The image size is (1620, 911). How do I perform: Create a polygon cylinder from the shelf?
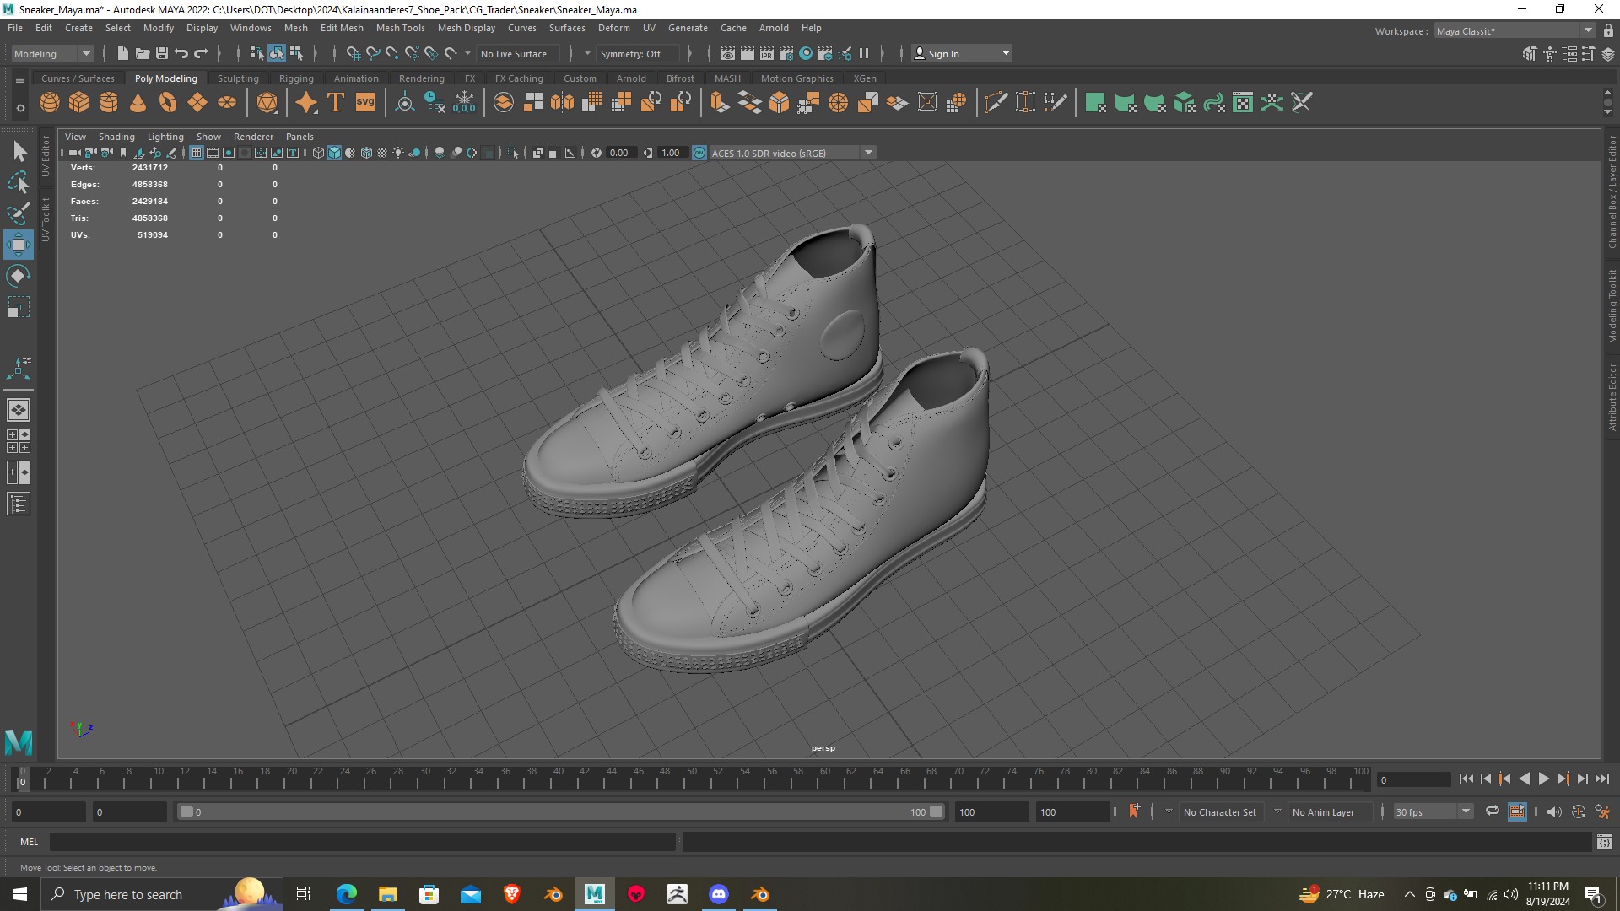point(109,103)
